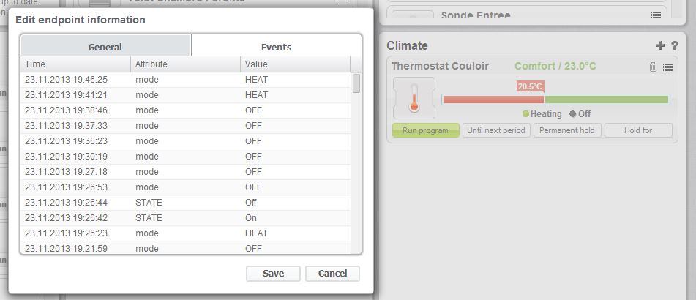Open the Climate help question mark

(674, 46)
